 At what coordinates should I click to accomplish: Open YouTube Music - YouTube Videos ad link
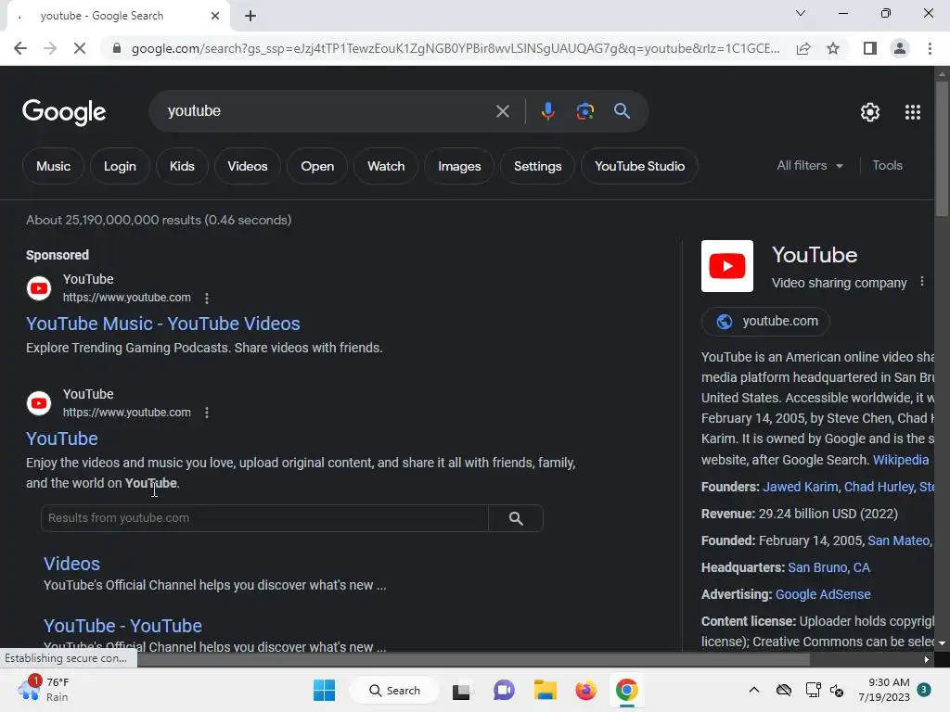pyautogui.click(x=163, y=324)
